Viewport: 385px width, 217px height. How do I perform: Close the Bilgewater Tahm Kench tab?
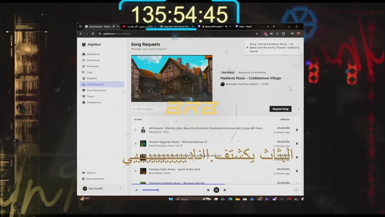pos(192,27)
